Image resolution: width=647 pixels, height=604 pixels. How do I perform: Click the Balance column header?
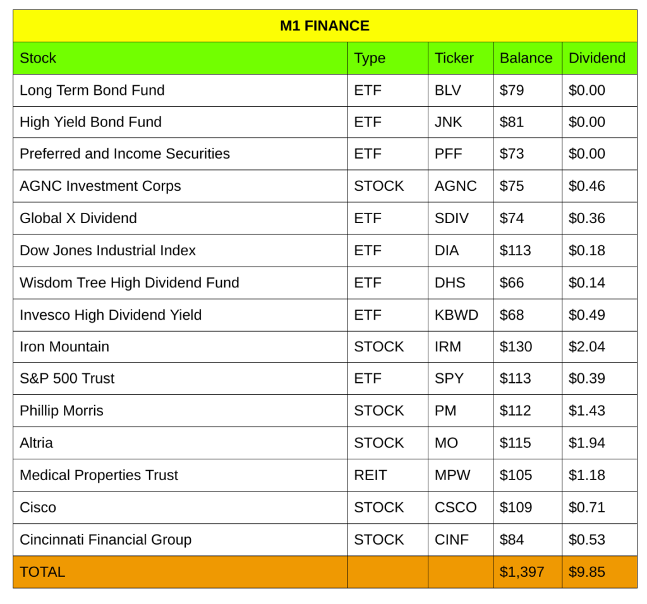pyautogui.click(x=526, y=58)
